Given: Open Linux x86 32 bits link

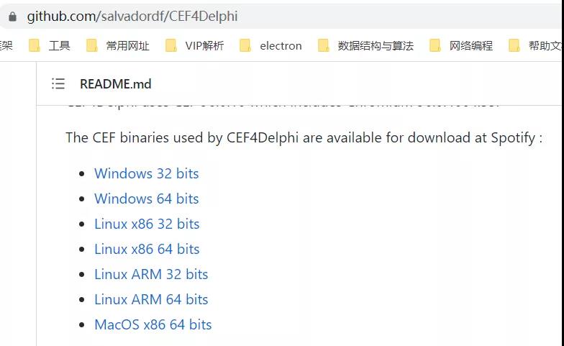Looking at the screenshot, I should tap(147, 224).
